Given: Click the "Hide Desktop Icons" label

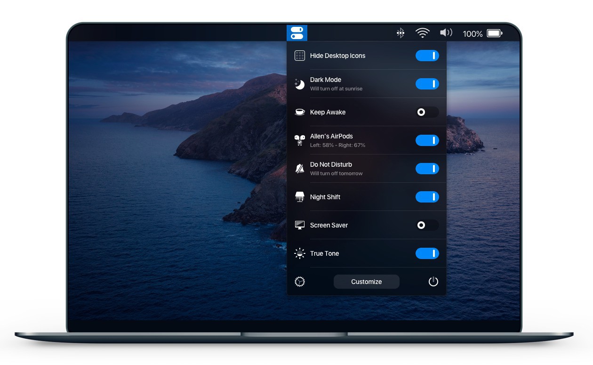Looking at the screenshot, I should coord(337,56).
